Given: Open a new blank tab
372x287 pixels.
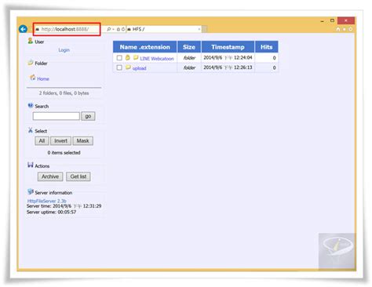Looking at the screenshot, I should pyautogui.click(x=204, y=29).
